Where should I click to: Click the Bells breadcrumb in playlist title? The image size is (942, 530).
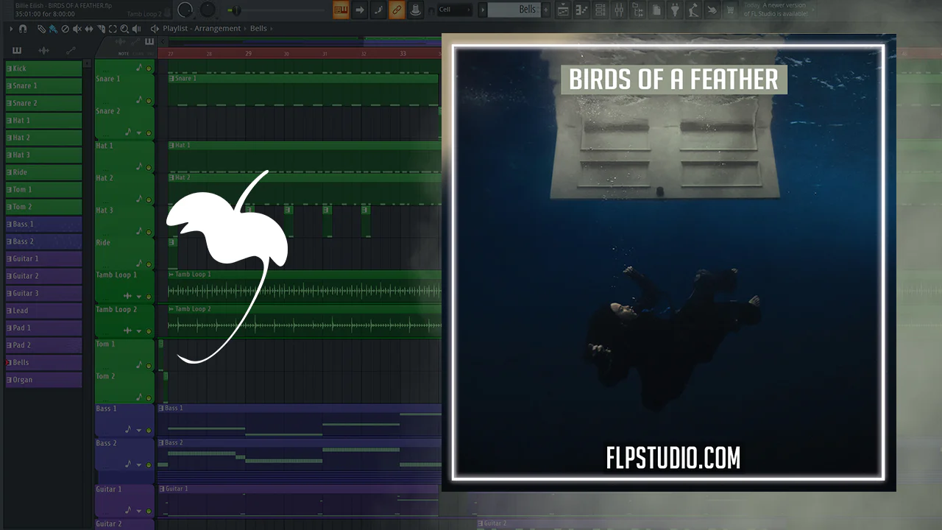pos(258,29)
